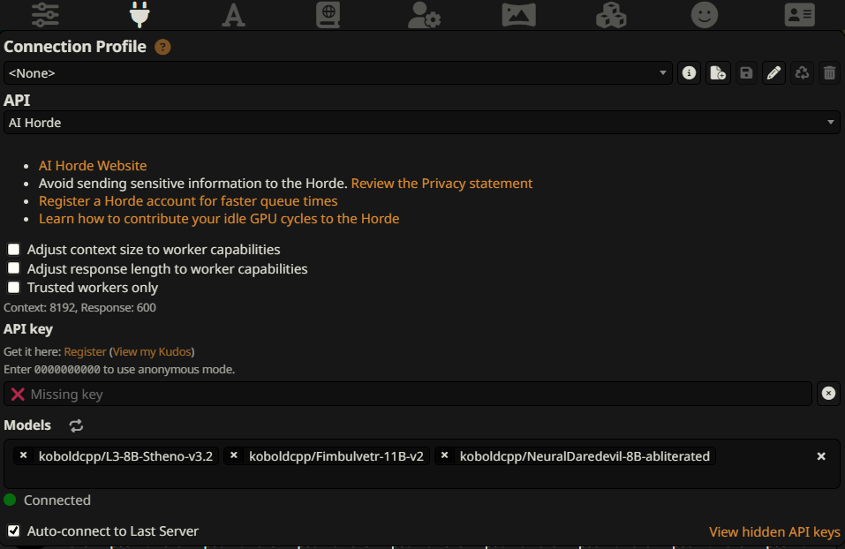Enable Adjust response length to worker capabilities

pos(13,268)
